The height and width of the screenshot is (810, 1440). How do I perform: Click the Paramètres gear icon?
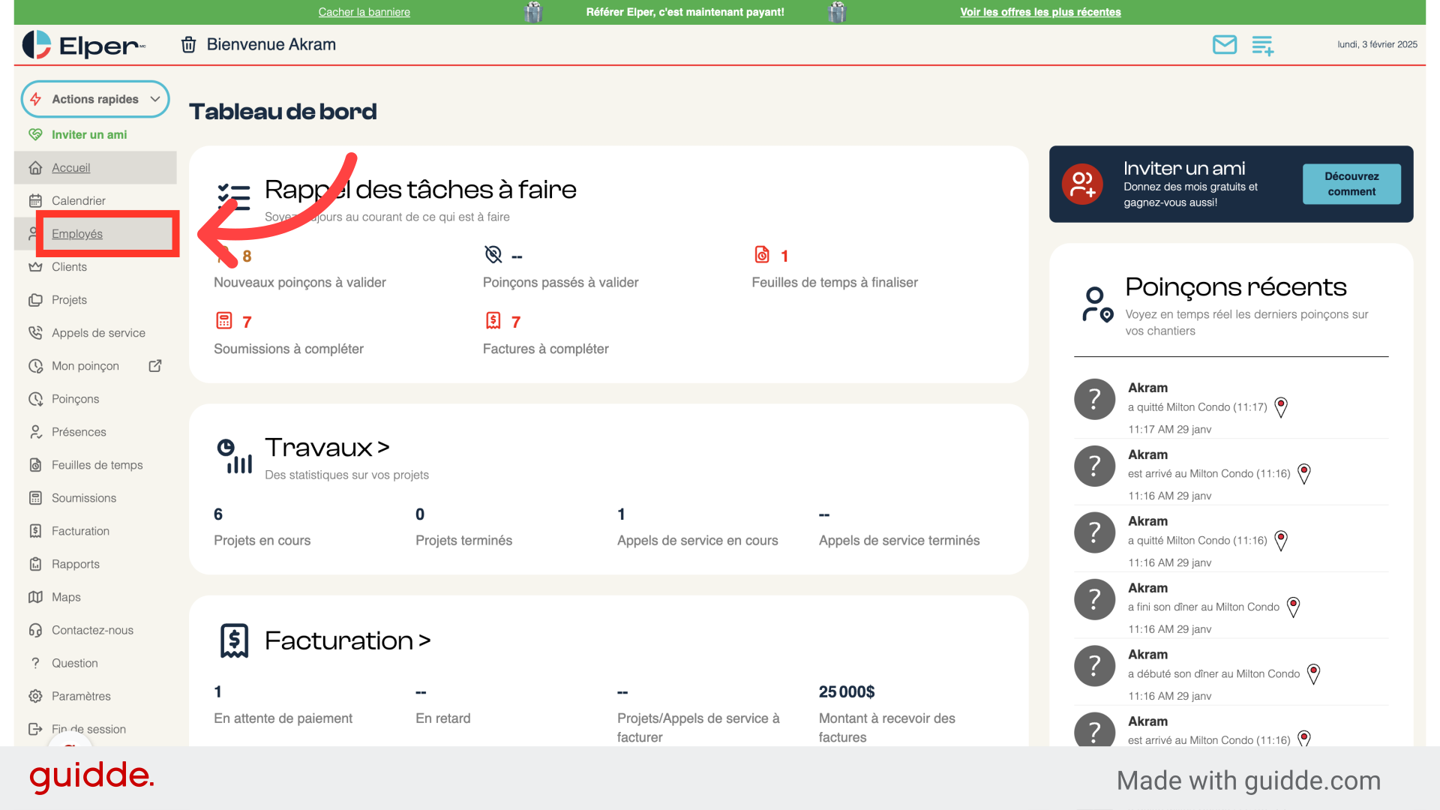pyautogui.click(x=35, y=696)
